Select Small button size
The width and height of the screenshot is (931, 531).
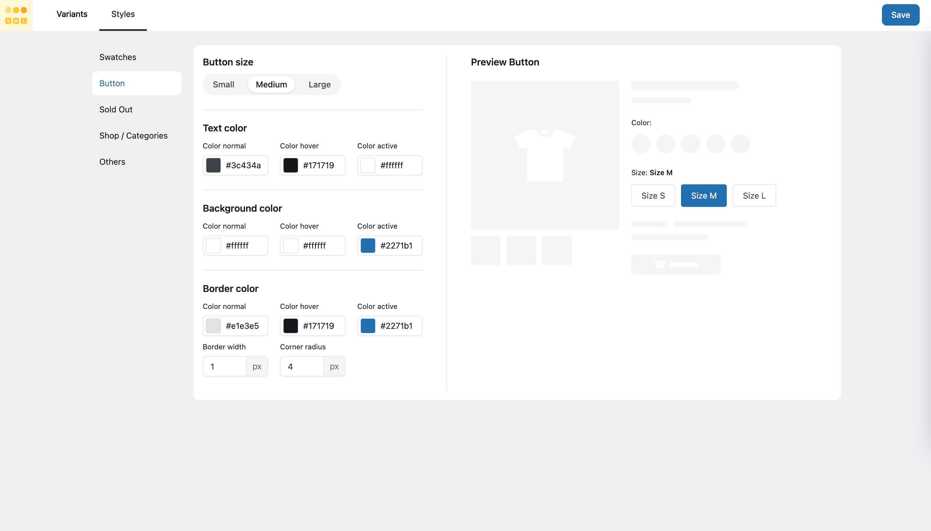click(x=224, y=84)
